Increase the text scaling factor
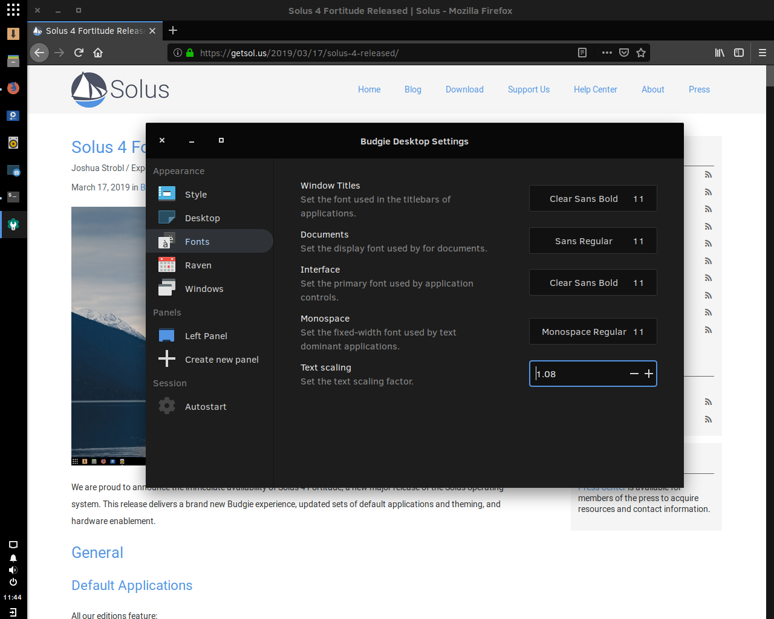 [x=649, y=374]
